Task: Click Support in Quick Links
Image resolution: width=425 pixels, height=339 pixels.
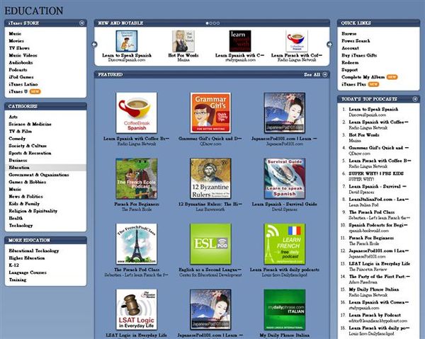Action: click(349, 70)
